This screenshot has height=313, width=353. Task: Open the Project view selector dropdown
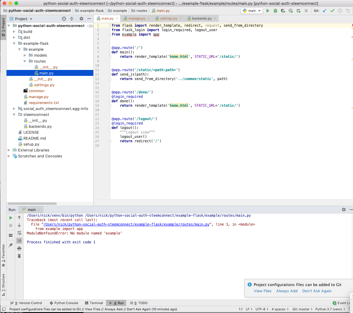coord(21,19)
